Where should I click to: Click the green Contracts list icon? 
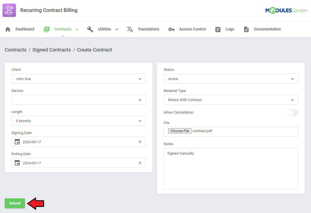tap(46, 29)
